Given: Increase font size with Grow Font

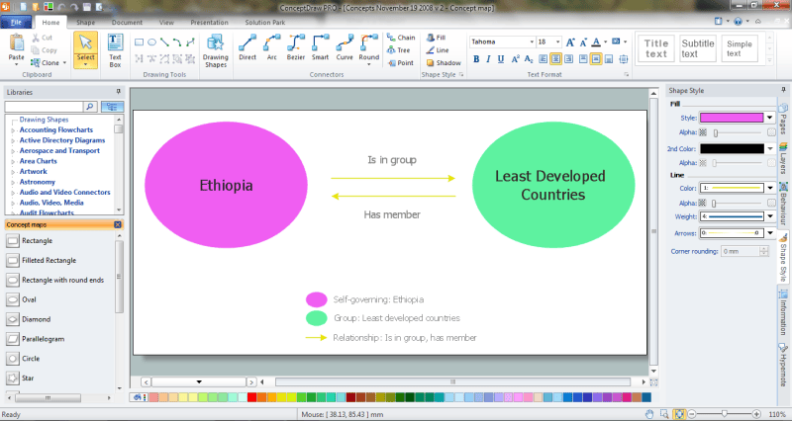Looking at the screenshot, I should tap(570, 42).
